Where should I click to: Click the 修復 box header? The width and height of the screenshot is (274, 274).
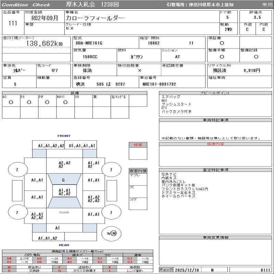(x=138, y=145)
